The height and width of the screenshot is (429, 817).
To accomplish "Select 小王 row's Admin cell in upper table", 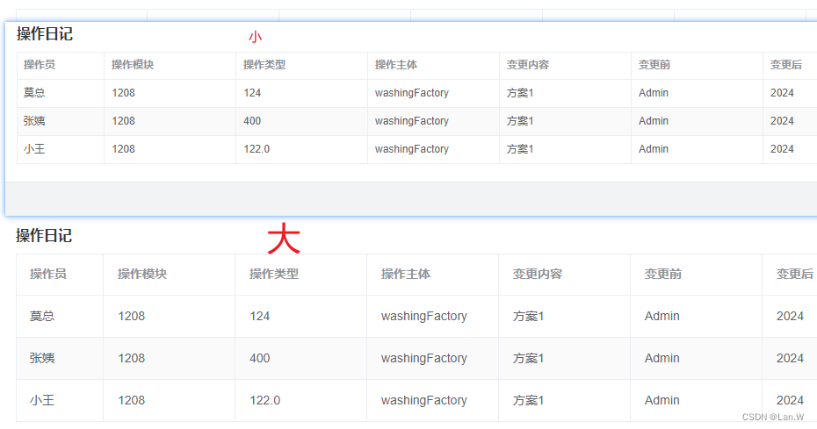I will 654,149.
